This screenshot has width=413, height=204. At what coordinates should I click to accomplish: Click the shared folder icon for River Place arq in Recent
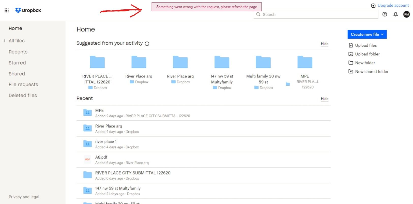pyautogui.click(x=87, y=128)
